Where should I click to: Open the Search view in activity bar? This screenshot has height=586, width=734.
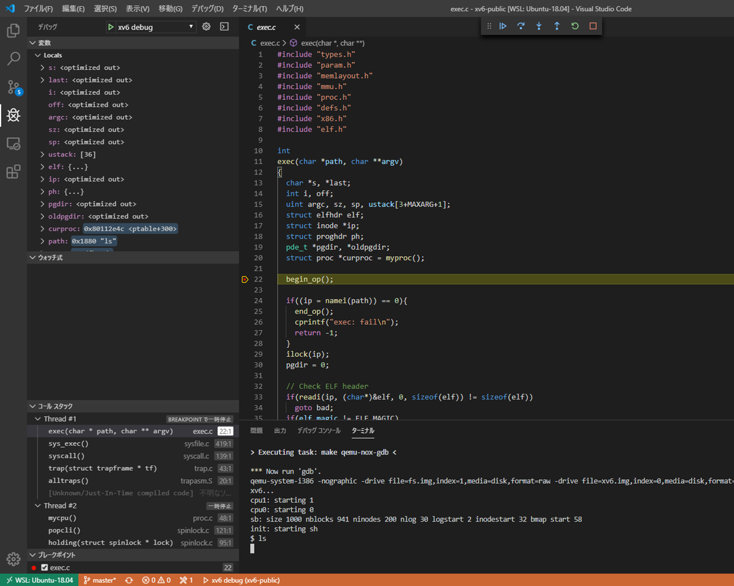13,58
